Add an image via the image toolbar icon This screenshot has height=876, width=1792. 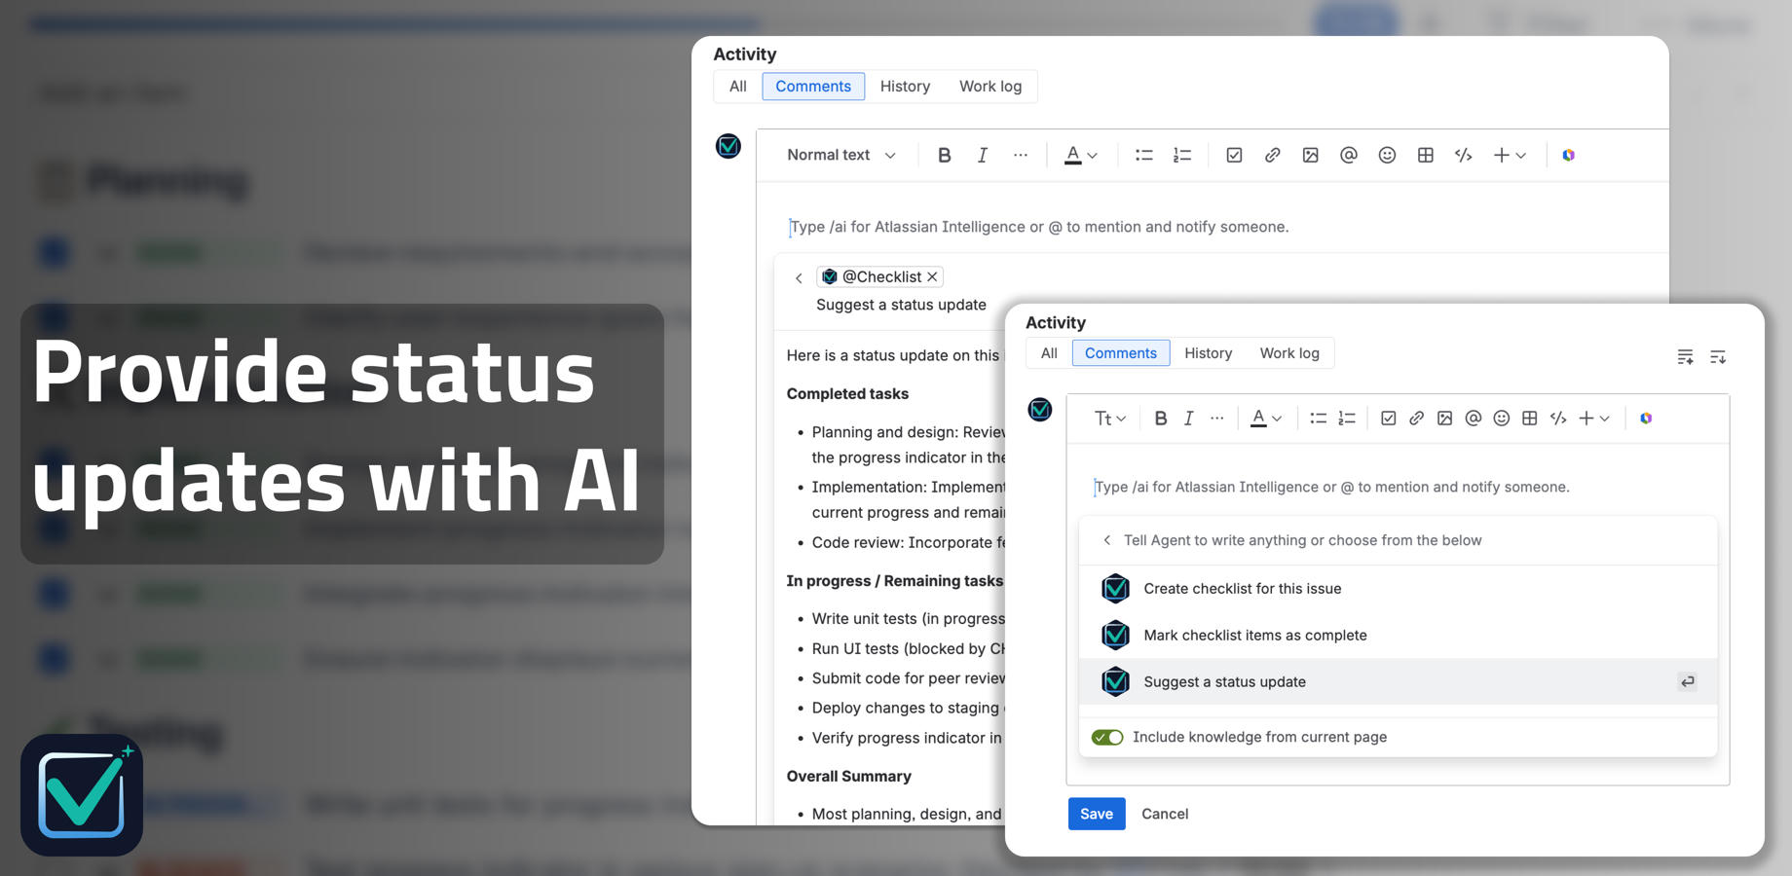(x=1444, y=418)
